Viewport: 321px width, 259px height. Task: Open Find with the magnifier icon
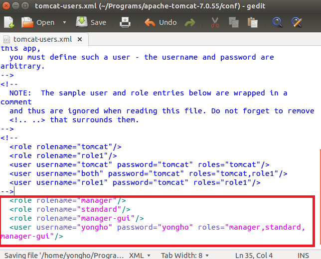tap(278, 22)
